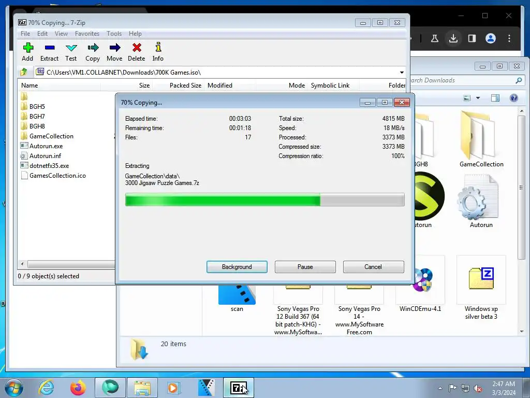Select the BGH7 folder in file list
530x398 pixels.
coord(33,117)
